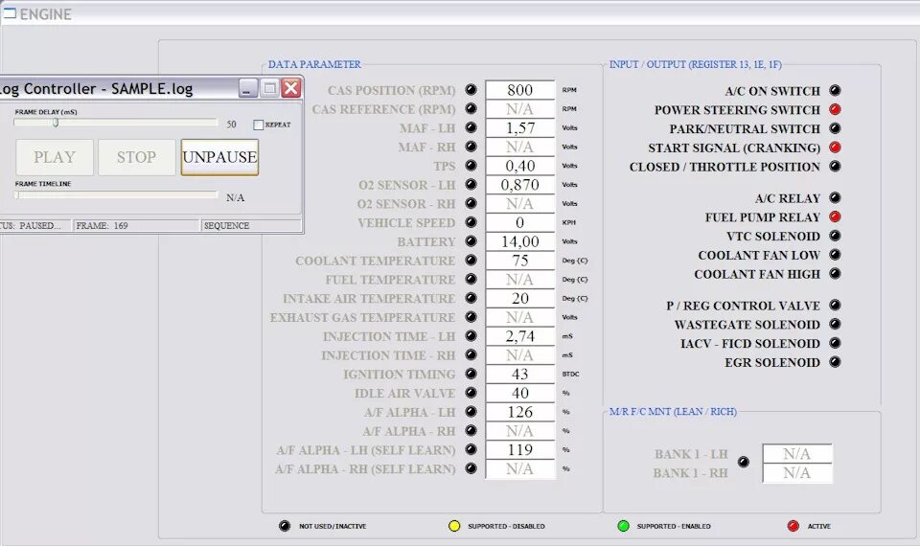Click the IACV - FICD SOLENOID status light
Viewport: 920px width, 546px height.
pyautogui.click(x=835, y=343)
